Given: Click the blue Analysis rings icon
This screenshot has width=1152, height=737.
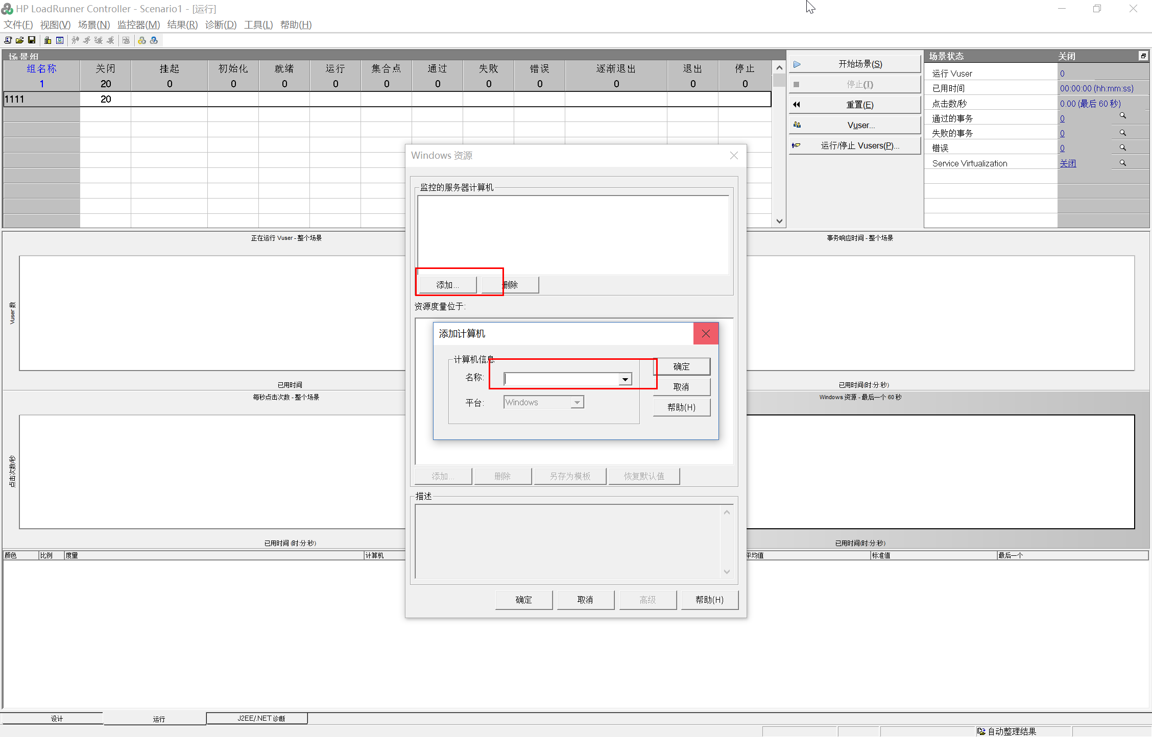Looking at the screenshot, I should coord(154,40).
